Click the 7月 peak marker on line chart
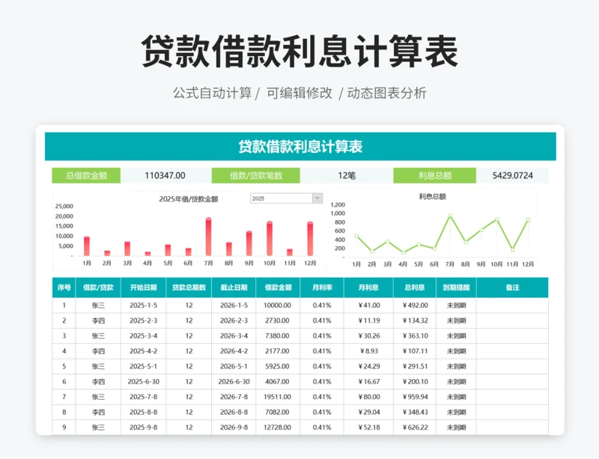599x459 pixels. point(450,216)
